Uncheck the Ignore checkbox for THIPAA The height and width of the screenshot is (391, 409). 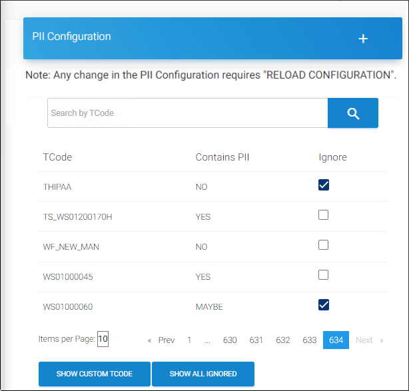click(324, 185)
